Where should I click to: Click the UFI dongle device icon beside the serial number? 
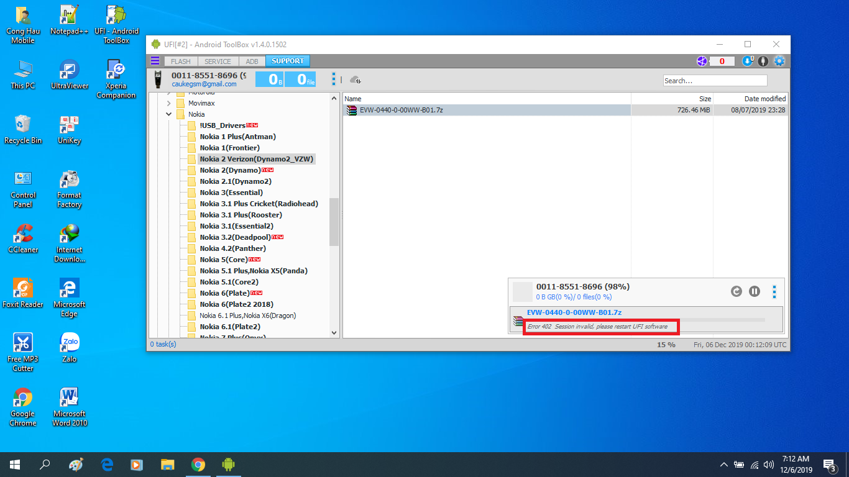159,79
